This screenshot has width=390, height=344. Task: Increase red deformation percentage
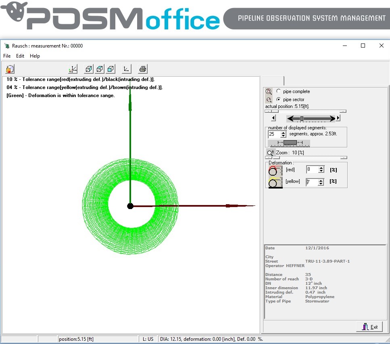pyautogui.click(x=321, y=168)
